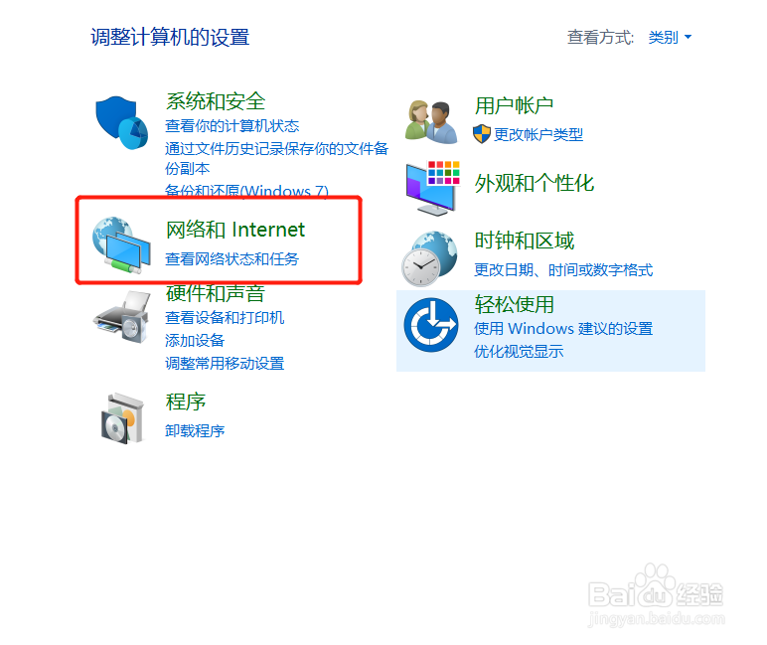
Task: Click the User Accounts people icon
Action: [x=431, y=122]
